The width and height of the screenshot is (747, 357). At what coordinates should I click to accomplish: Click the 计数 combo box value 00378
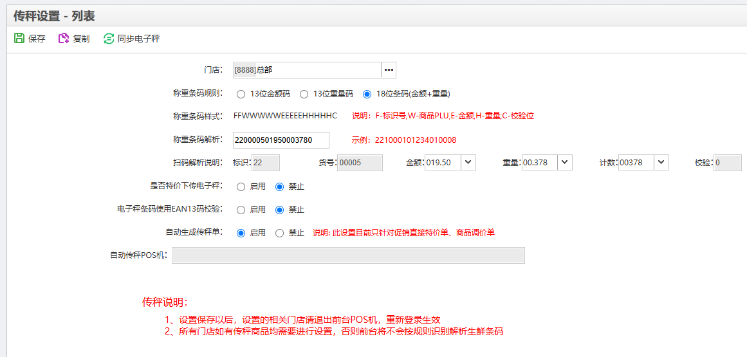(x=636, y=162)
